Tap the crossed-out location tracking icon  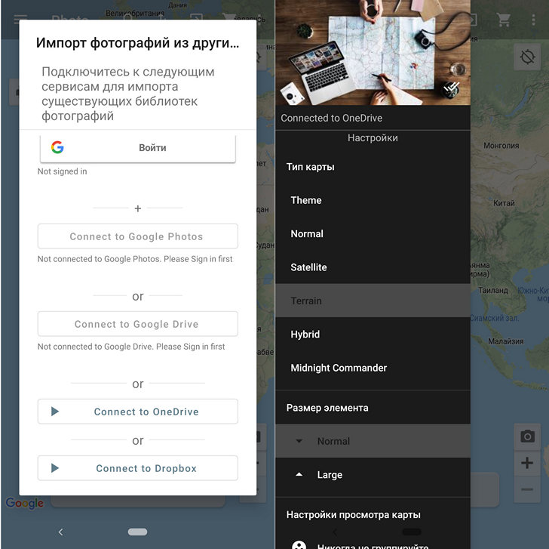coord(527,57)
